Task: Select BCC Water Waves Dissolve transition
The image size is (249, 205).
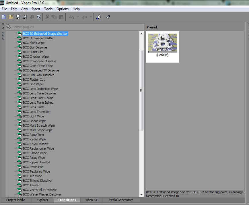Action: [x=42, y=194]
